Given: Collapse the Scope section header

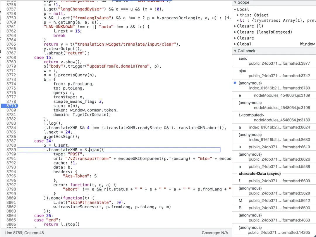Looking at the screenshot, I should 235,2.
